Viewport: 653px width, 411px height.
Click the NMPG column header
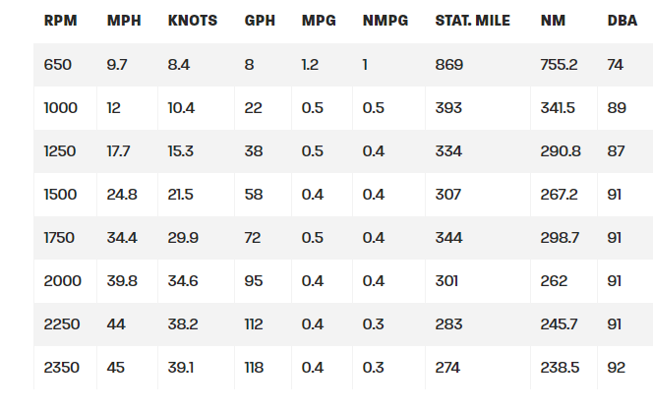click(x=383, y=21)
